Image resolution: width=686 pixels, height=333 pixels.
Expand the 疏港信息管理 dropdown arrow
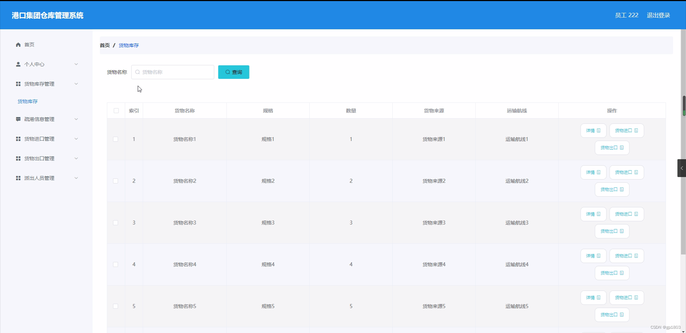click(x=76, y=119)
